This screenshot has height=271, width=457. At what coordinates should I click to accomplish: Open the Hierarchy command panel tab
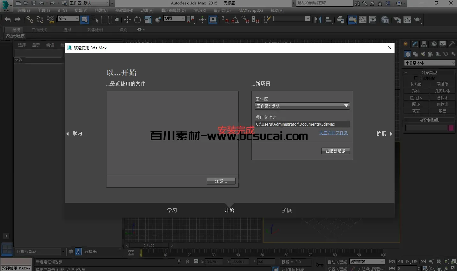[x=424, y=44]
